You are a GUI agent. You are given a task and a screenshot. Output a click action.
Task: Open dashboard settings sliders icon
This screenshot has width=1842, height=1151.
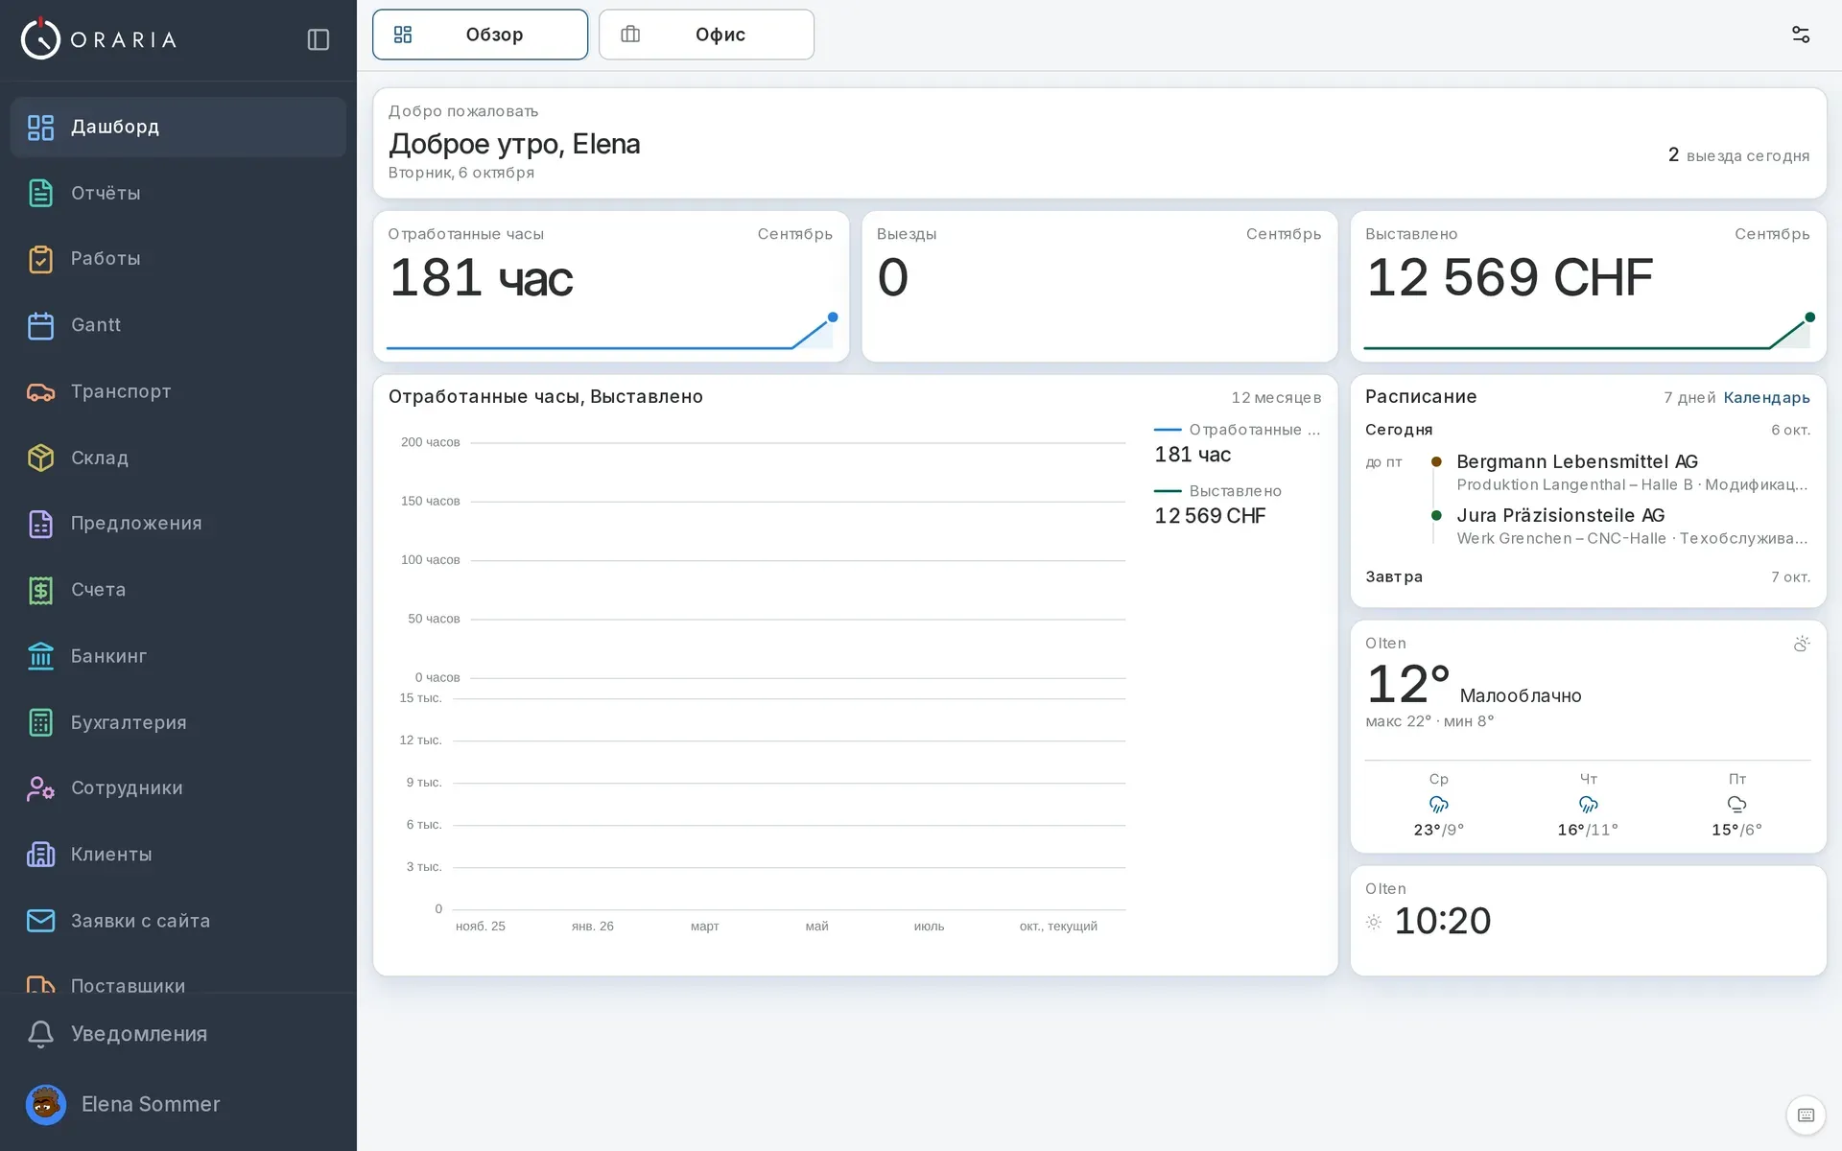pos(1801,35)
